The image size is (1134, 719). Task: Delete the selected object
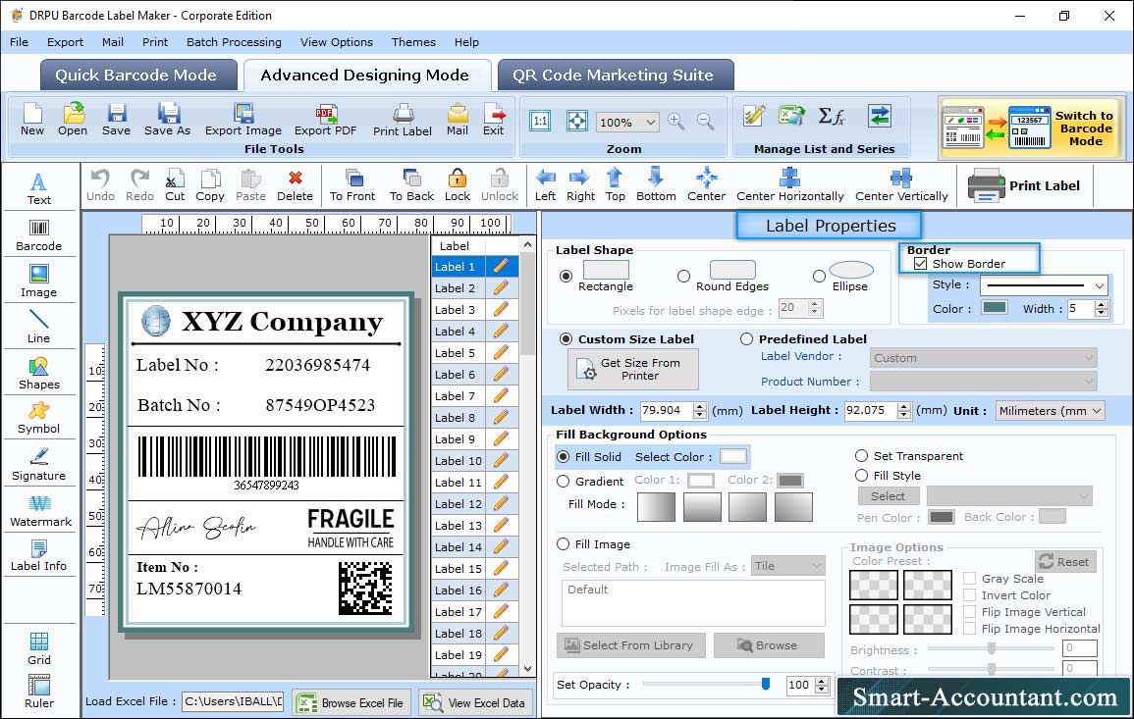pyautogui.click(x=296, y=185)
